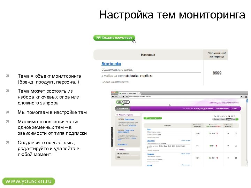Select the 'Год' period option
251x188 pixels.
234,119
